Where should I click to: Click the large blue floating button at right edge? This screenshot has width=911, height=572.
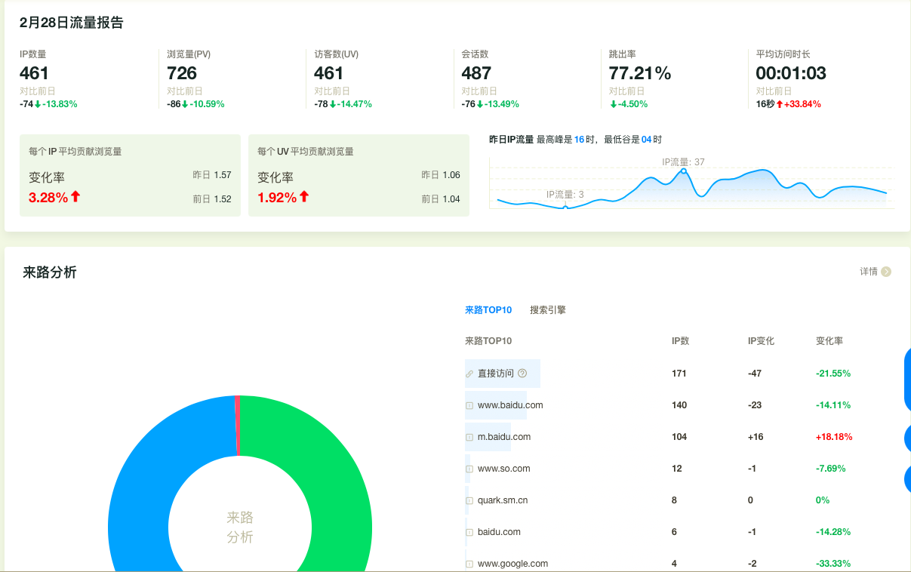906,380
